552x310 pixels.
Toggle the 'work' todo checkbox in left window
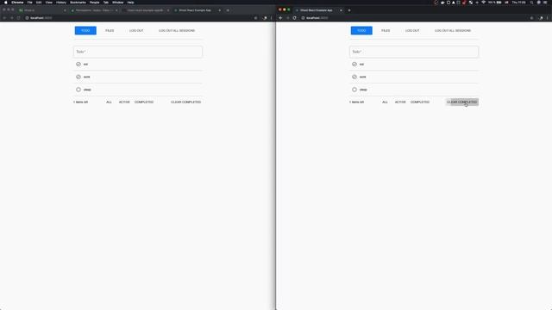[x=78, y=77]
